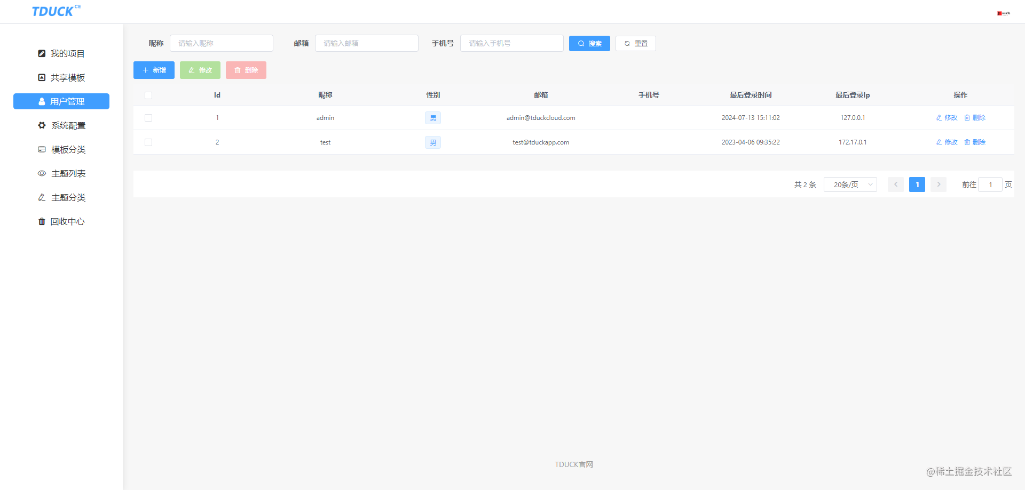Click the 主题列表 eye icon
The width and height of the screenshot is (1025, 490).
tap(42, 173)
